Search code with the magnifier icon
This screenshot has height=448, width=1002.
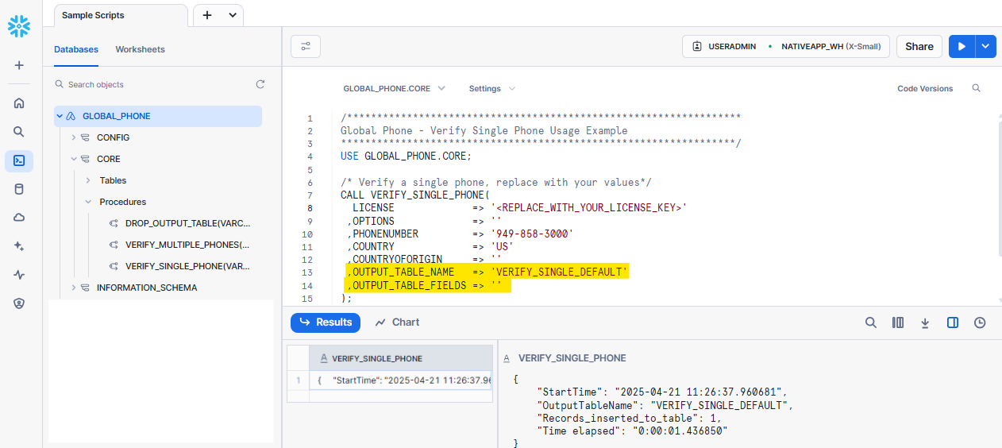click(977, 88)
